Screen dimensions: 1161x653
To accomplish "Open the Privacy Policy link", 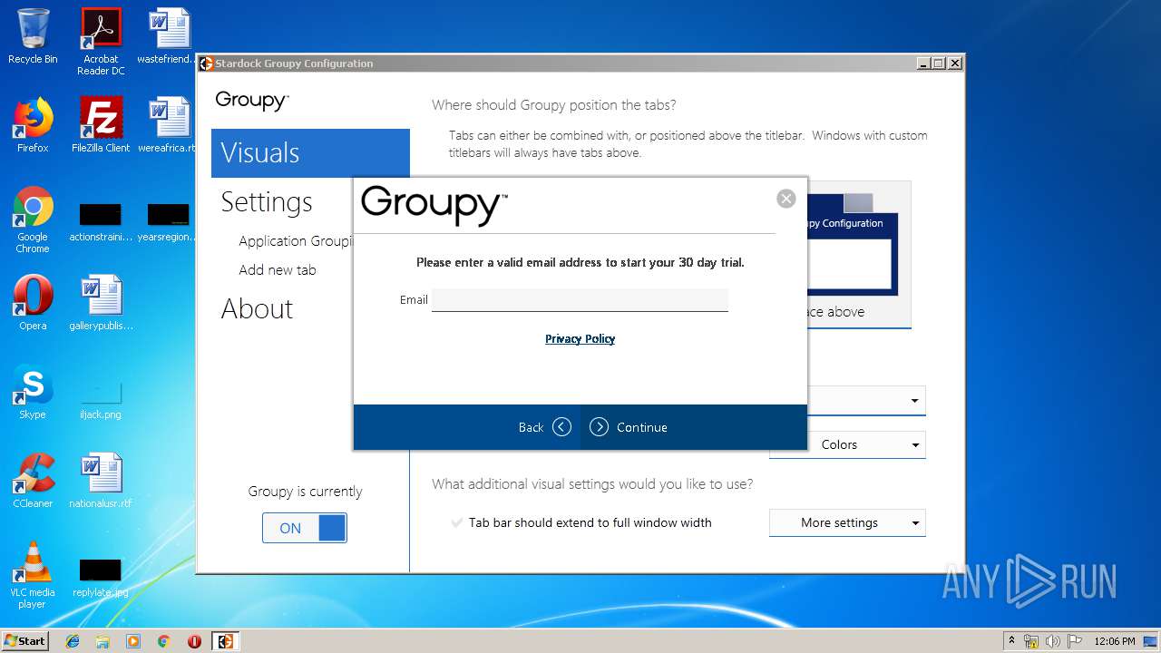I will click(580, 339).
